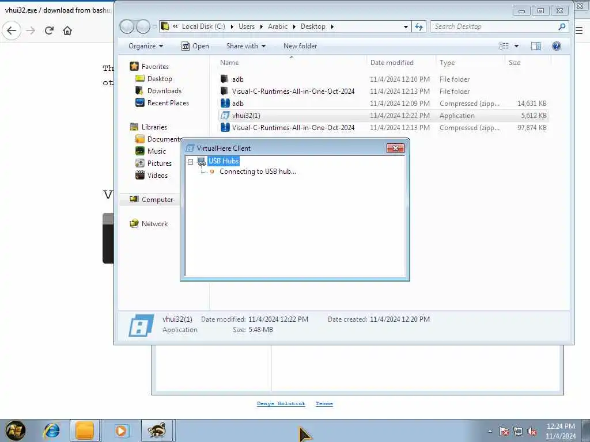Image resolution: width=590 pixels, height=442 pixels.
Task: Close the VirtualHere Client window
Action: (395, 148)
